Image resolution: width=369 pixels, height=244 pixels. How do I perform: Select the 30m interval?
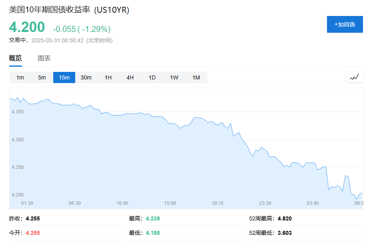86,77
